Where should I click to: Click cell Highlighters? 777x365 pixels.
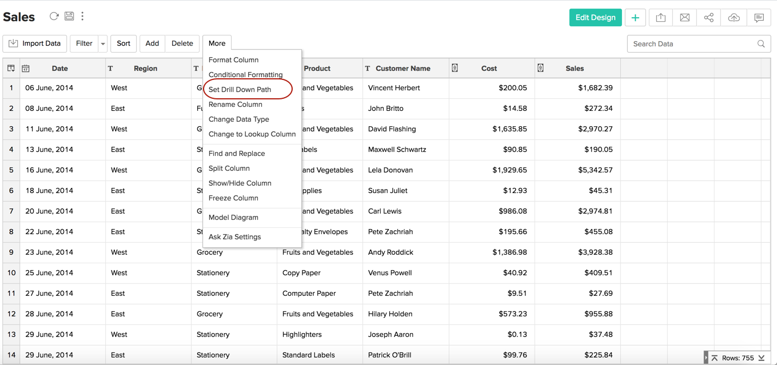point(320,335)
